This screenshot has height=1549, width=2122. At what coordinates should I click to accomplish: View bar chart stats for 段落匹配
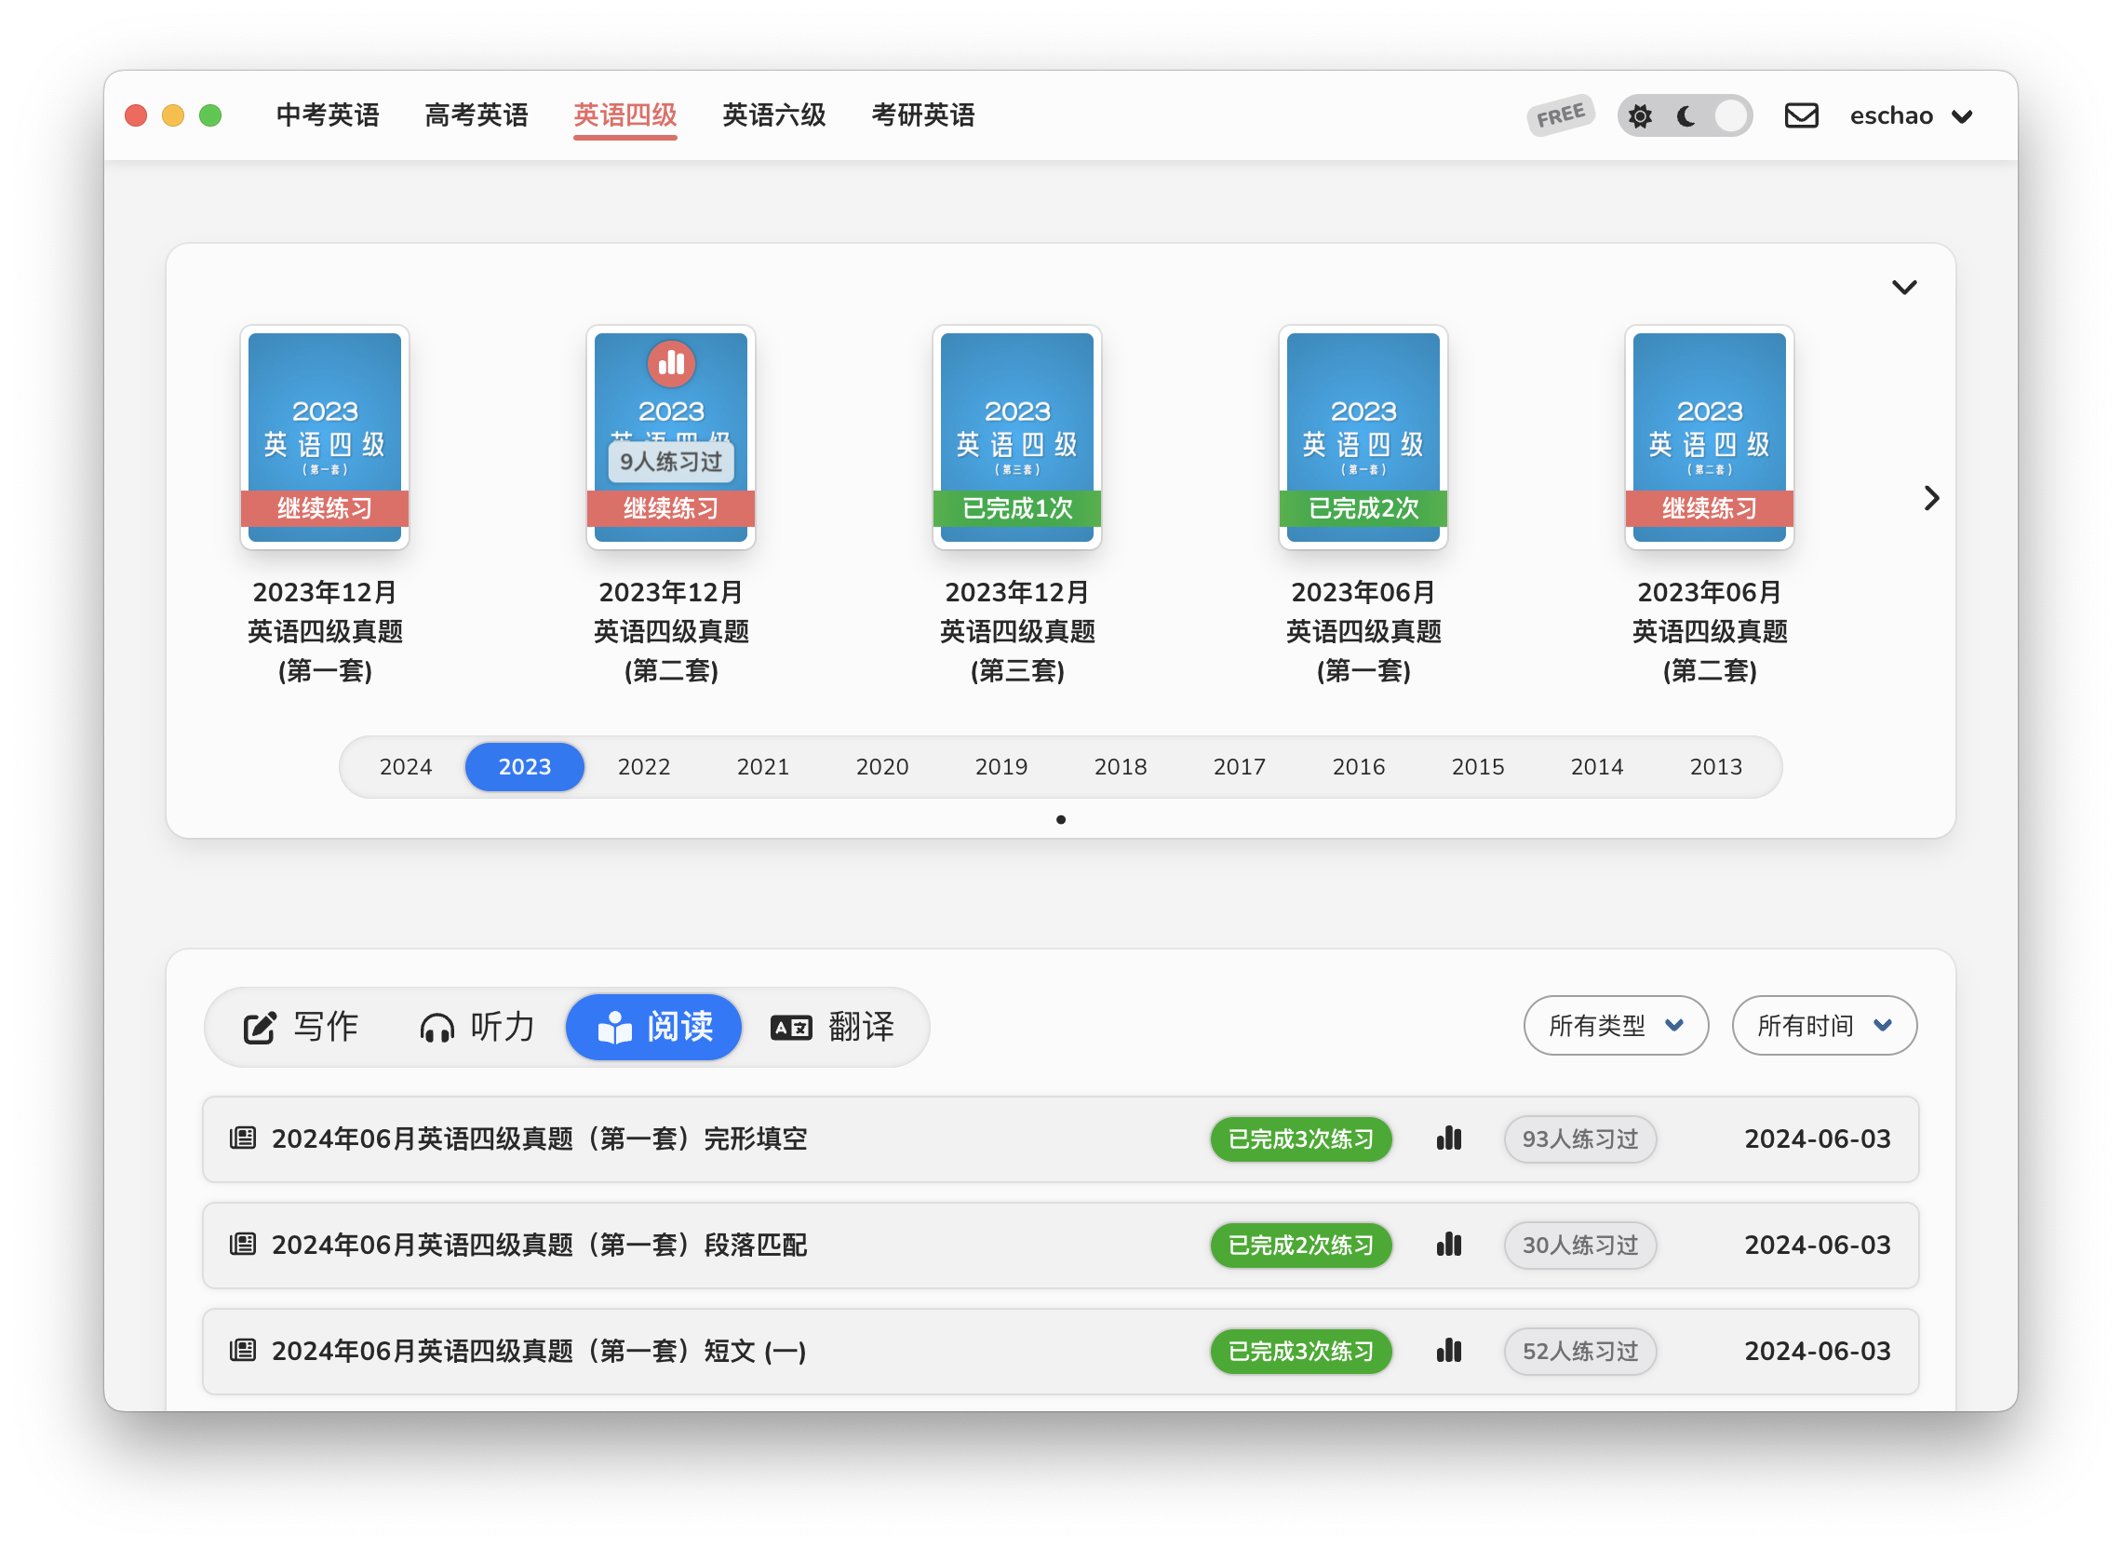(x=1449, y=1245)
